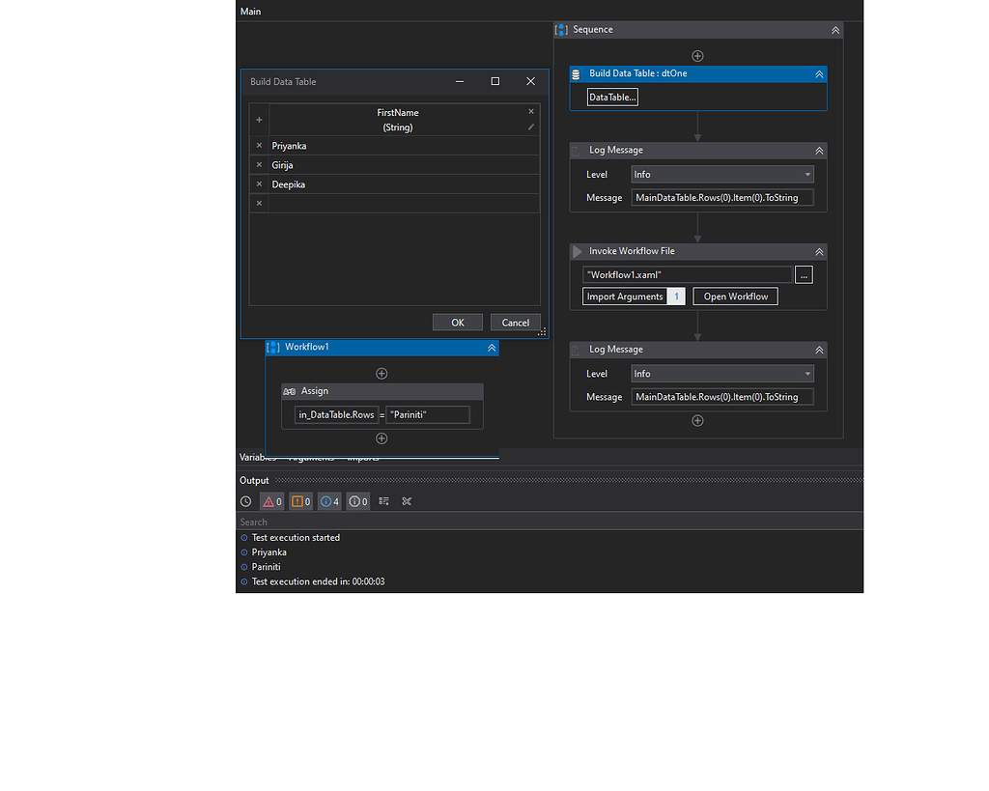Switch to the Arguments tab
Image resolution: width=989 pixels, height=791 pixels.
click(311, 457)
